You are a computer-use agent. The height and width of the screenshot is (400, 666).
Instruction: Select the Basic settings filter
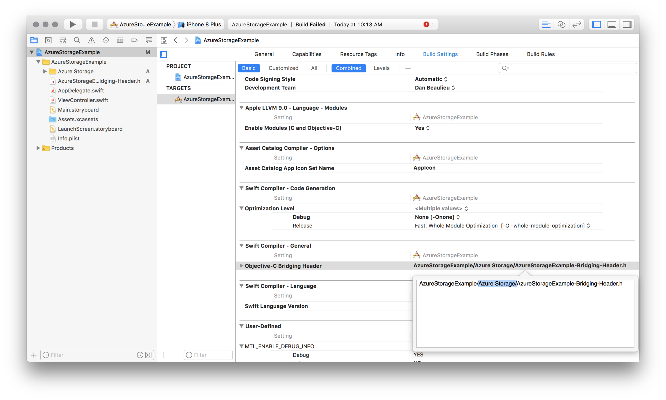point(249,68)
